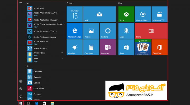Screen dimensions: 190x105
Task: Click the Power button
Action: point(21,96)
